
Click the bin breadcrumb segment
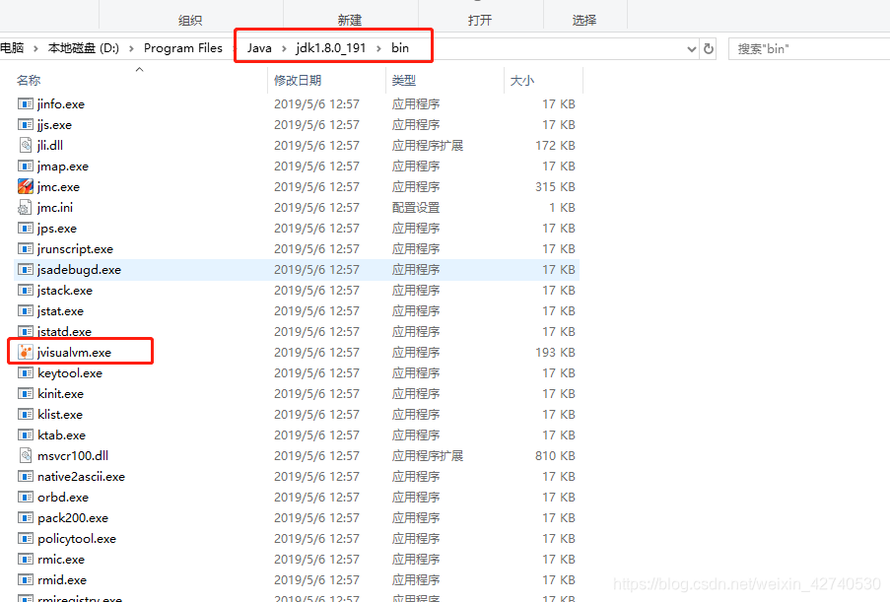point(399,48)
